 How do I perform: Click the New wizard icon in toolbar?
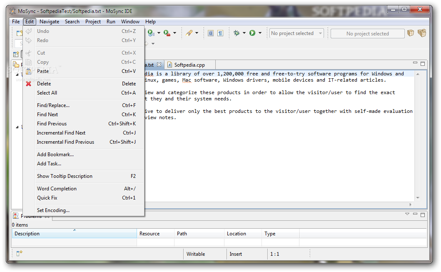pyautogui.click(x=19, y=33)
